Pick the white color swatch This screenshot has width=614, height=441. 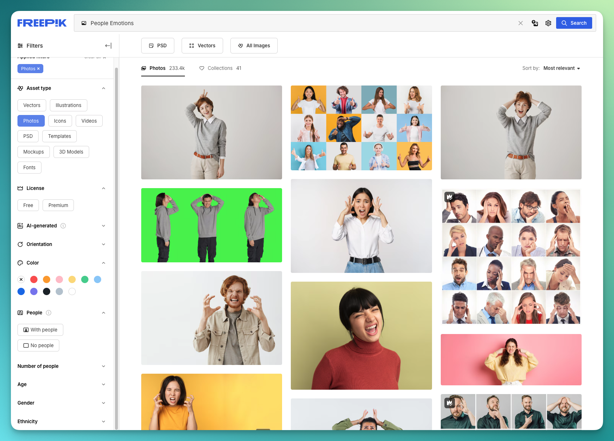coord(72,291)
